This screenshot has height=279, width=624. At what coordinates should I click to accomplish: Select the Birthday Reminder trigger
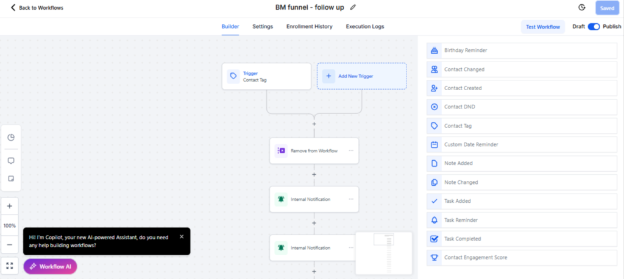pyautogui.click(x=522, y=51)
